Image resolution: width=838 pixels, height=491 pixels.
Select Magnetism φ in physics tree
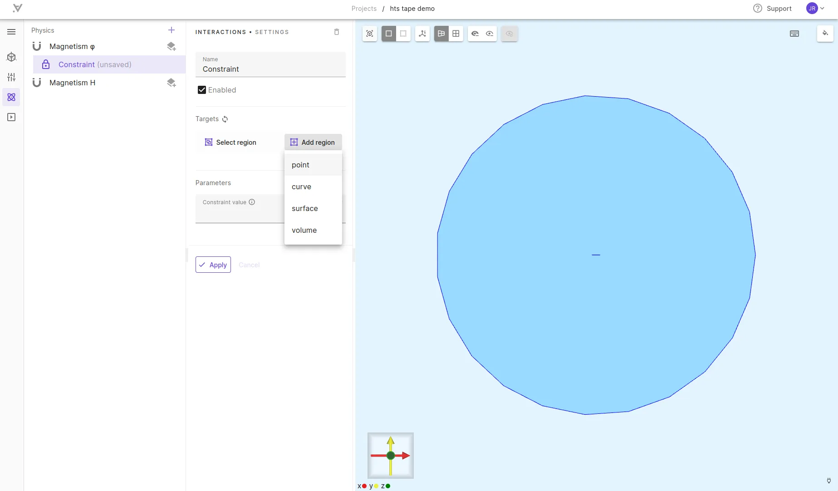tap(72, 46)
